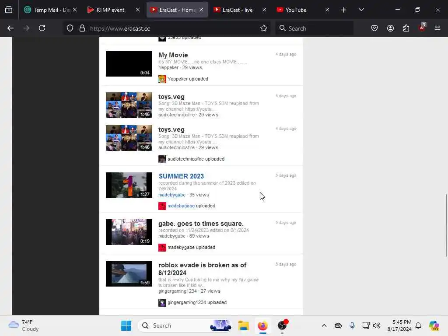448x336 pixels.
Task: Open the roblox evade video thumbnail
Action: [129, 274]
